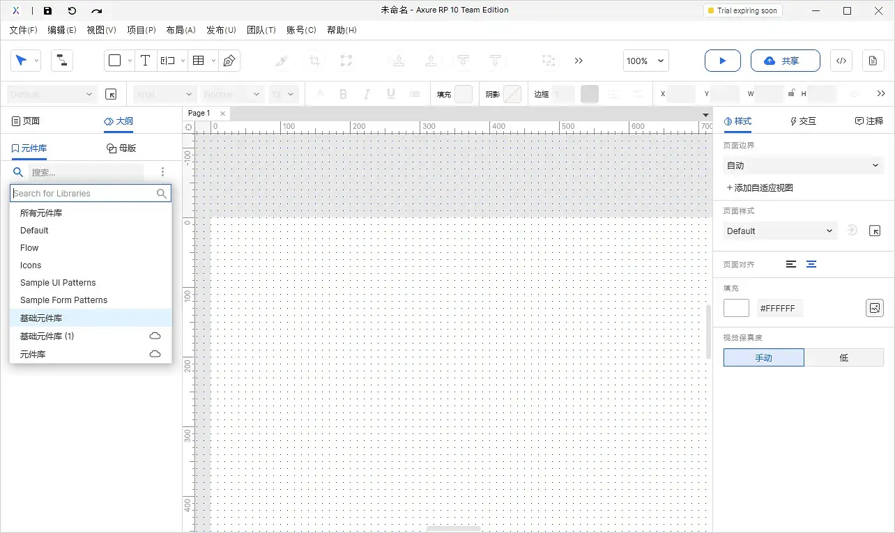Expand the zoom level dropdown showing 100%

click(645, 61)
